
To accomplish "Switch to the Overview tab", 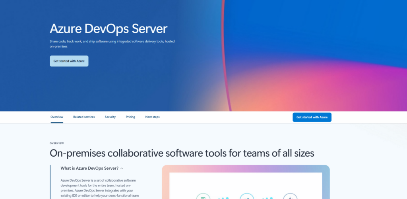I will pos(57,117).
